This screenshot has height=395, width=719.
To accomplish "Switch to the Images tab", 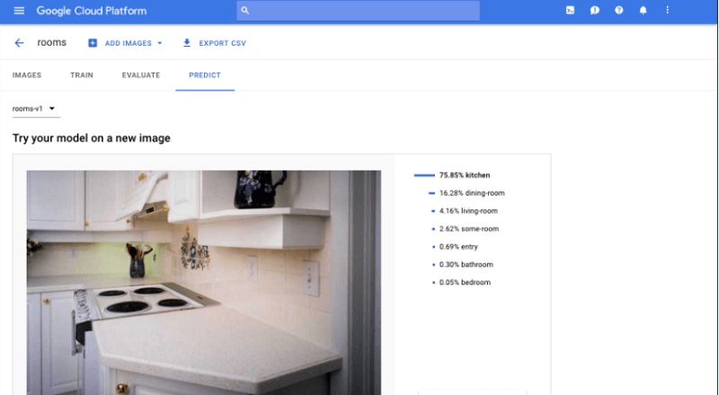I will tap(27, 75).
